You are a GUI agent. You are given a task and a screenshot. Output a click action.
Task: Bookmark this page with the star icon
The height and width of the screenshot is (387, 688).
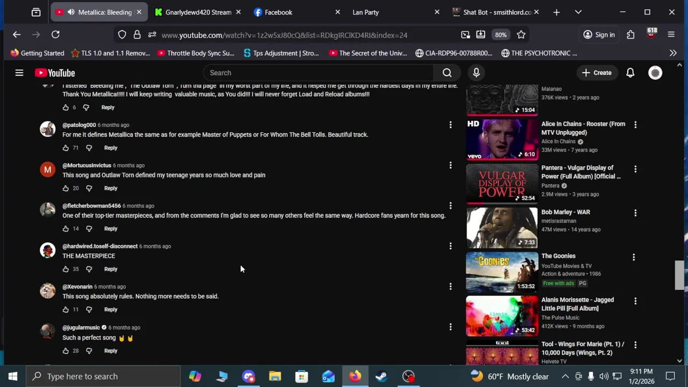[521, 34]
